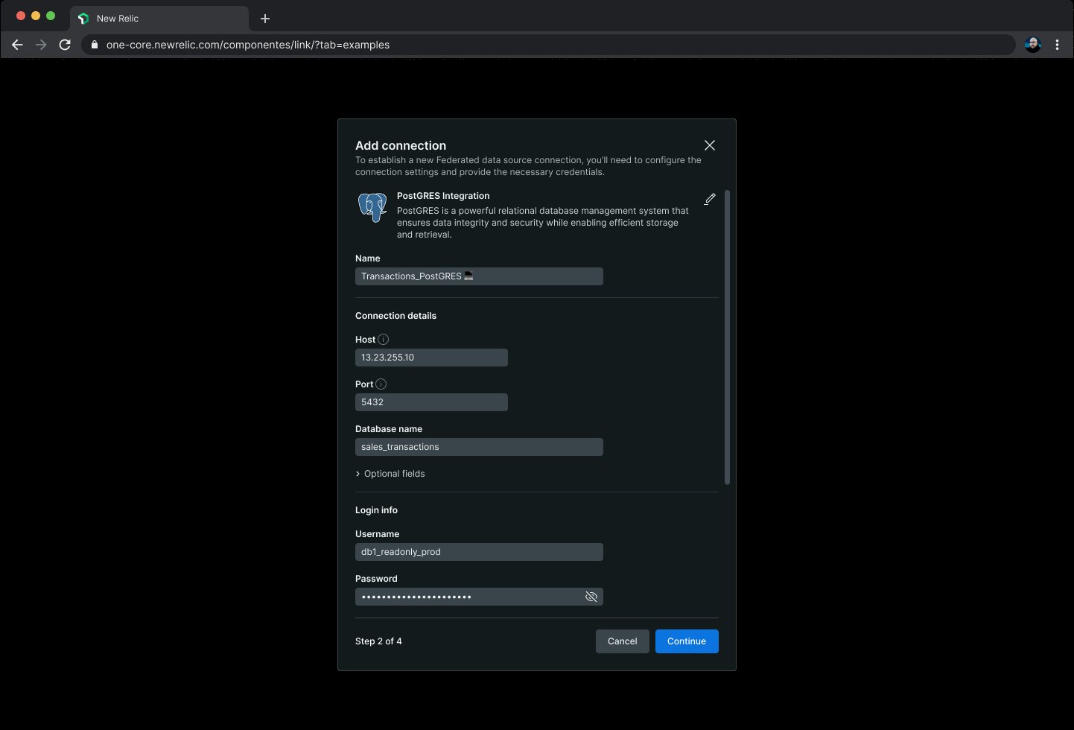This screenshot has width=1074, height=730.
Task: Focus the Username field
Action: pyautogui.click(x=479, y=552)
